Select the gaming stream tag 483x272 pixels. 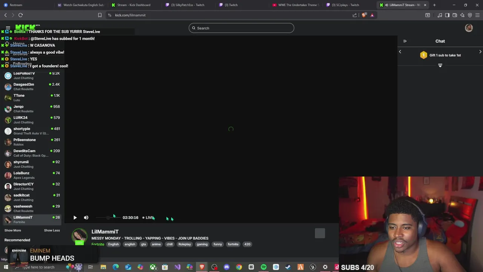pos(202,244)
